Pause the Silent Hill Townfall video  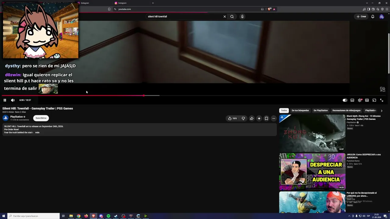[x=5, y=100]
